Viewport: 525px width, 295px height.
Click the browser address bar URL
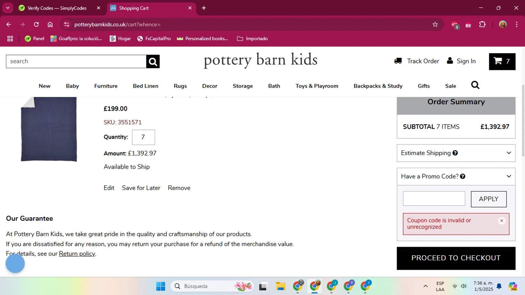point(117,24)
